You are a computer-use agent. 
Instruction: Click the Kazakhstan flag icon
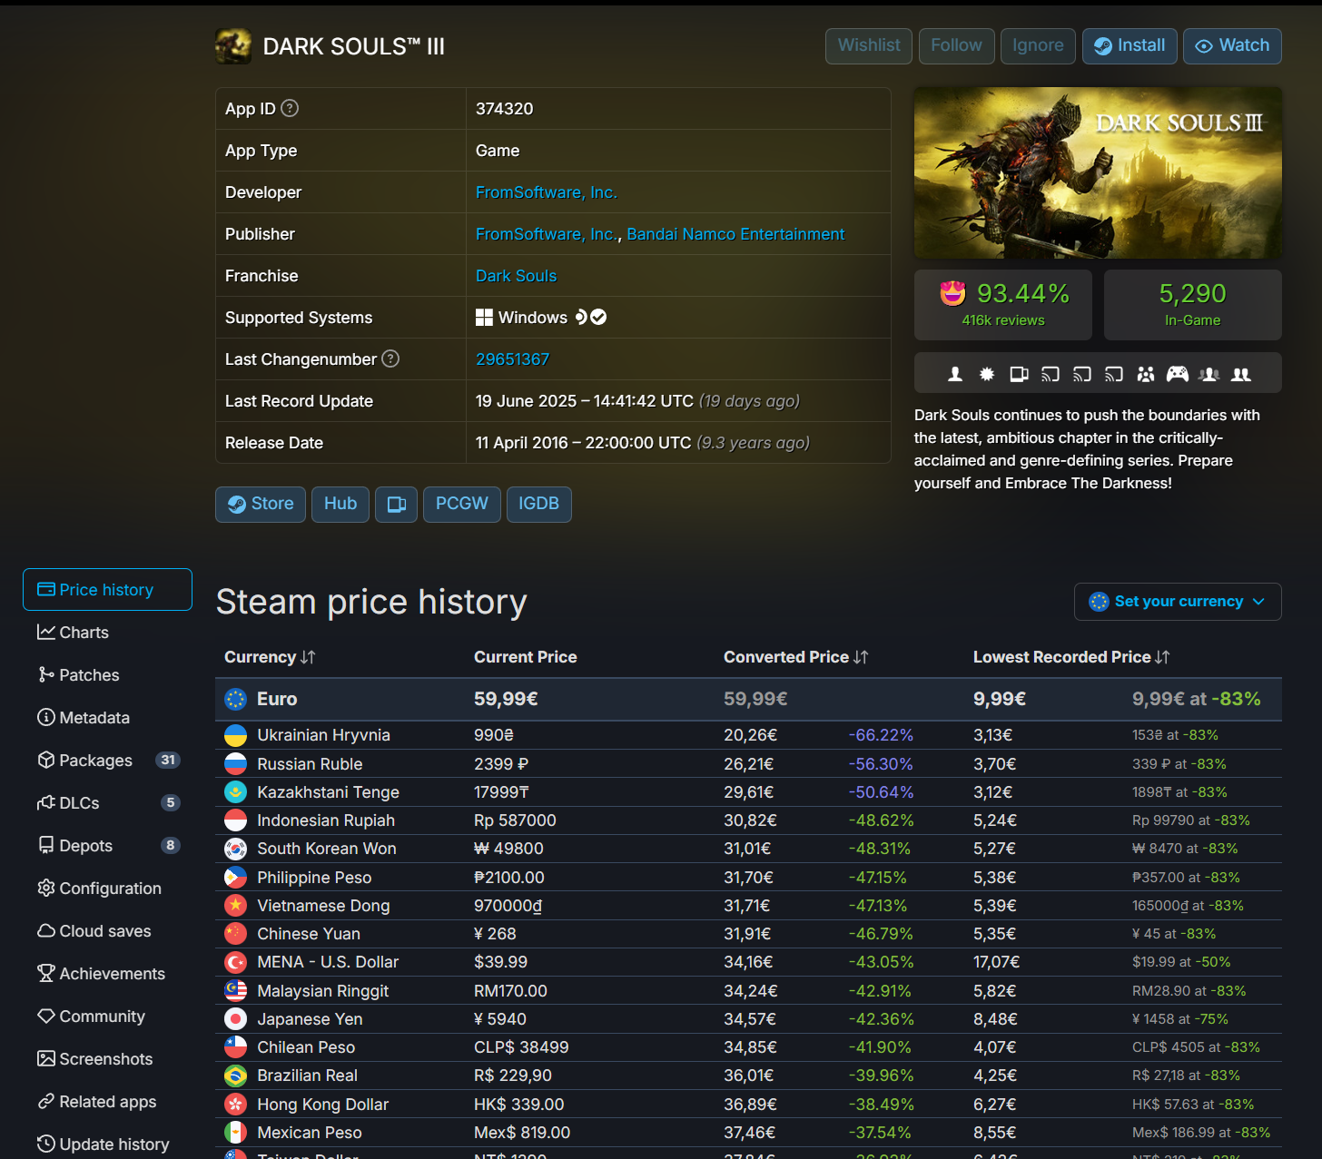pyautogui.click(x=235, y=792)
